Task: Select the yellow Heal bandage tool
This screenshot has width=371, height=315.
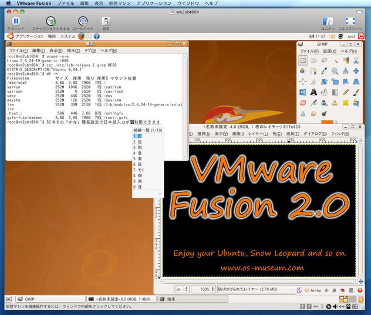Action: (346, 103)
